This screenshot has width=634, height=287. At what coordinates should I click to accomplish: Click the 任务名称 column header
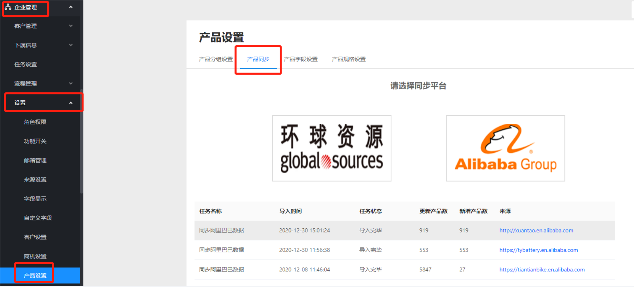[x=211, y=211]
